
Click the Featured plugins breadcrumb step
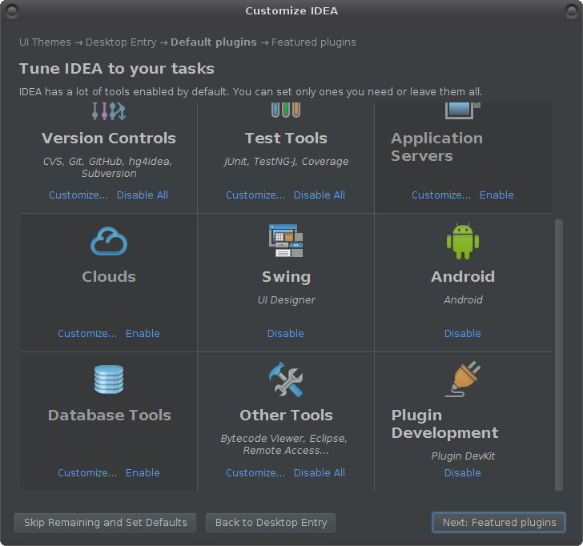[x=313, y=42]
